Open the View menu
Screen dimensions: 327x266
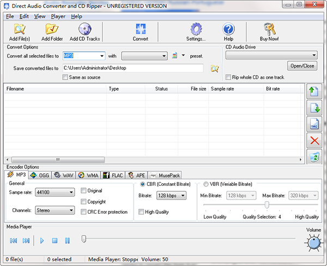point(40,16)
